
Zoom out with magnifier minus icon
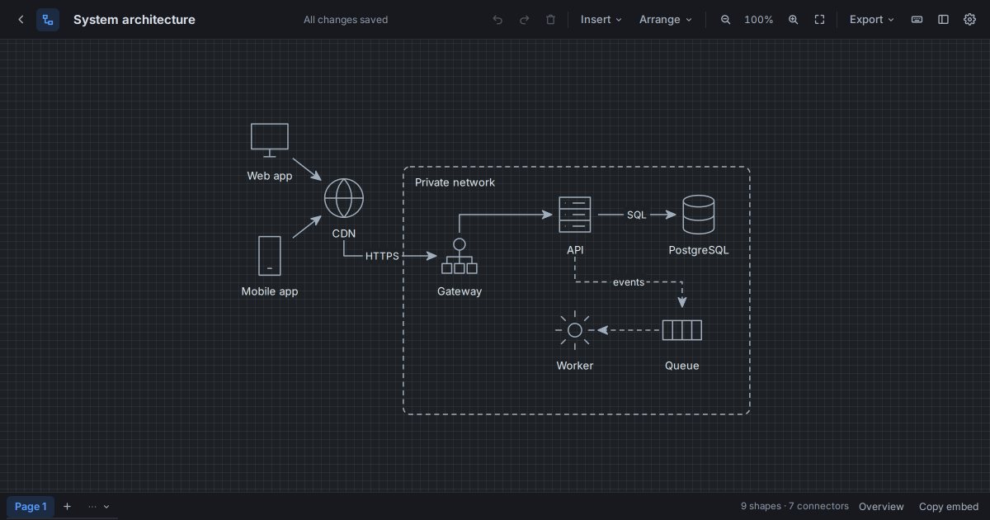[726, 19]
